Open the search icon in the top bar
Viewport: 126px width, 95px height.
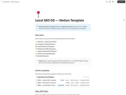pos(107,2)
